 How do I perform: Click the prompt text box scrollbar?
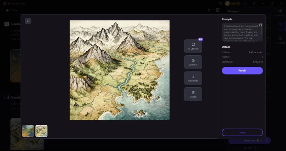tap(262, 30)
